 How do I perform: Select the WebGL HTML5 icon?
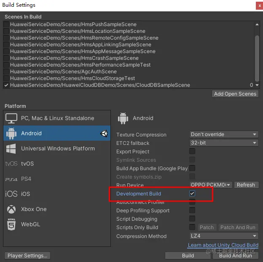click(11, 224)
